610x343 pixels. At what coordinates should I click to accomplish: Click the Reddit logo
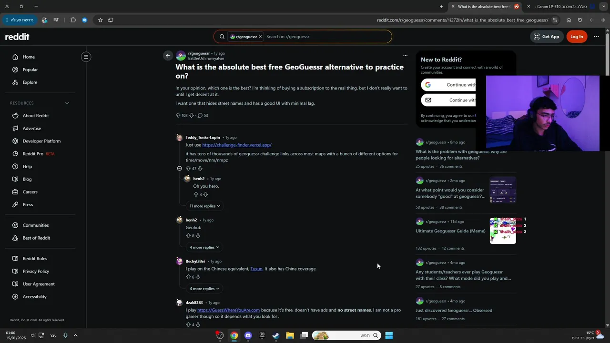[17, 37]
